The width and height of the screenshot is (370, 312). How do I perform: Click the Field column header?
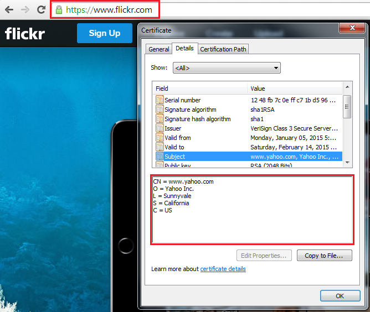(201, 89)
